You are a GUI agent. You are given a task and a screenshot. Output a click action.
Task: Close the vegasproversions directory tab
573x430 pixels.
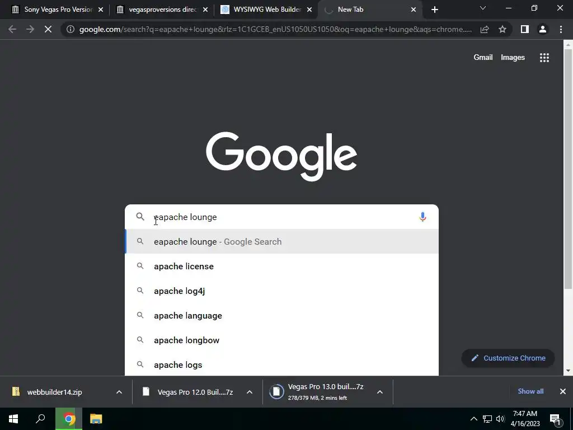pyautogui.click(x=205, y=10)
